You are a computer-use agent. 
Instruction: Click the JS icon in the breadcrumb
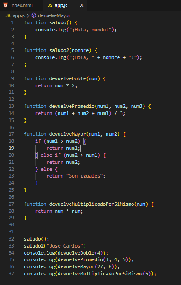click(8, 16)
